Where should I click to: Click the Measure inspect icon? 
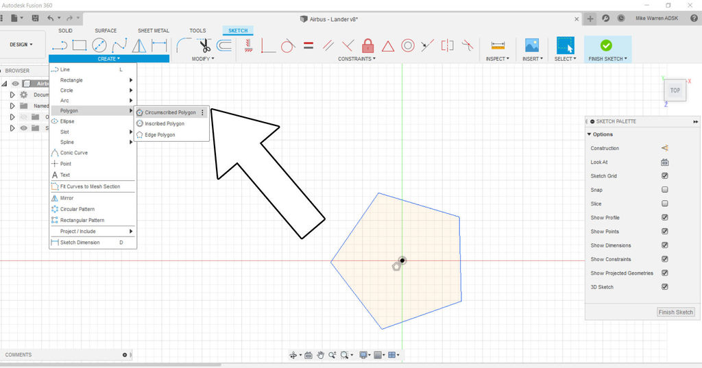[498, 45]
